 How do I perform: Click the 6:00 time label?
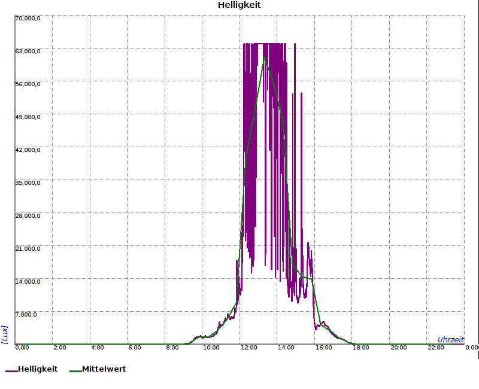click(x=135, y=348)
